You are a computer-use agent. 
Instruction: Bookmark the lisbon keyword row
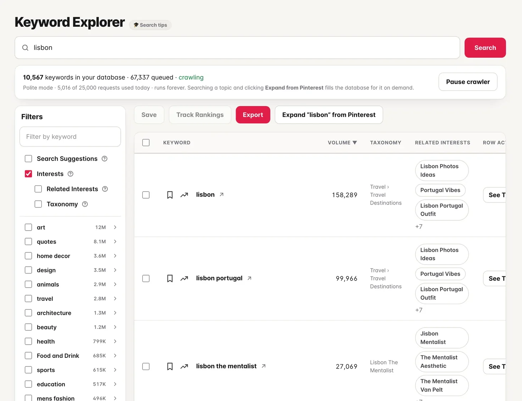coord(170,195)
